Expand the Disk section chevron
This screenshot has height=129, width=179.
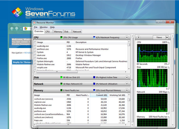point(127,77)
